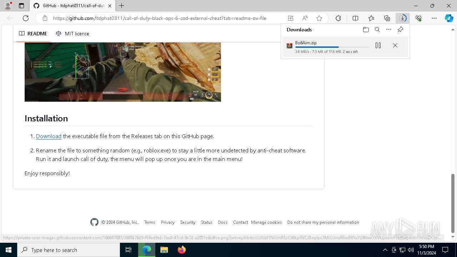Launch Firefox from the taskbar
Image resolution: width=457 pixels, height=257 pixels.
[181, 250]
